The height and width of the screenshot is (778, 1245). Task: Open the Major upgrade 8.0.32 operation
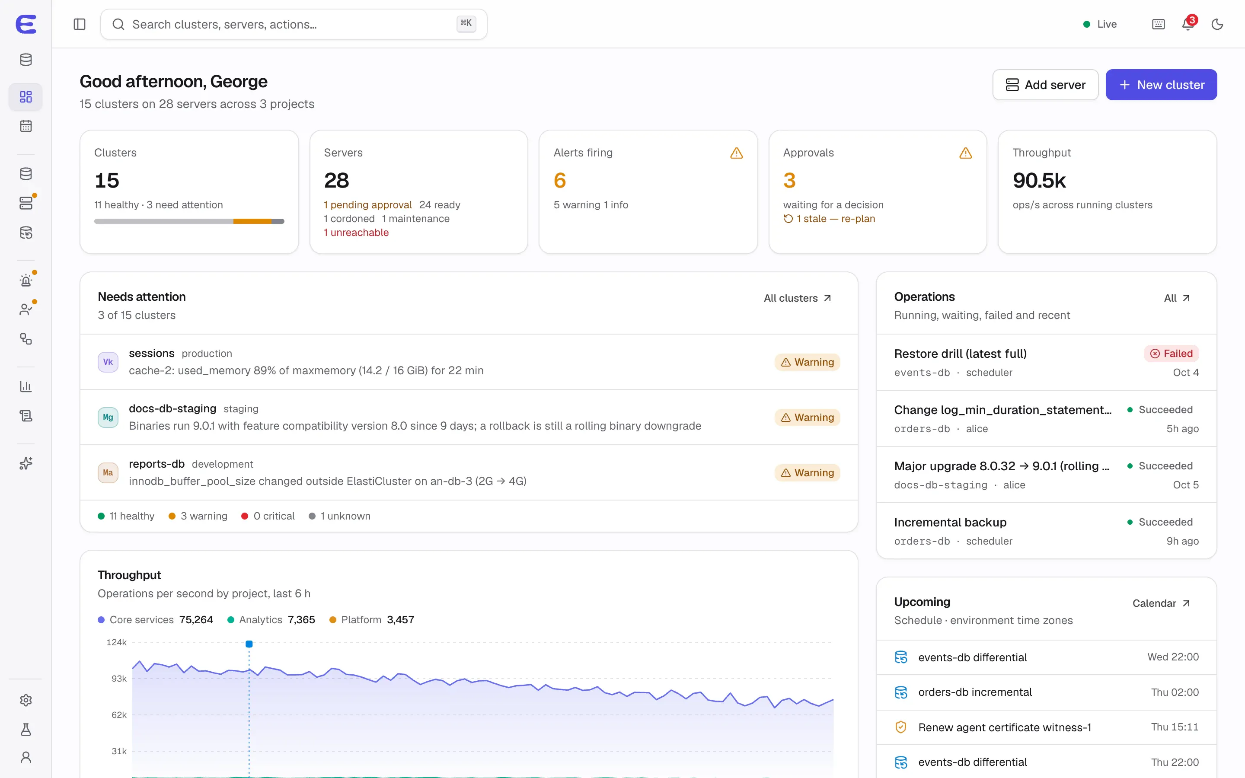click(x=1047, y=475)
